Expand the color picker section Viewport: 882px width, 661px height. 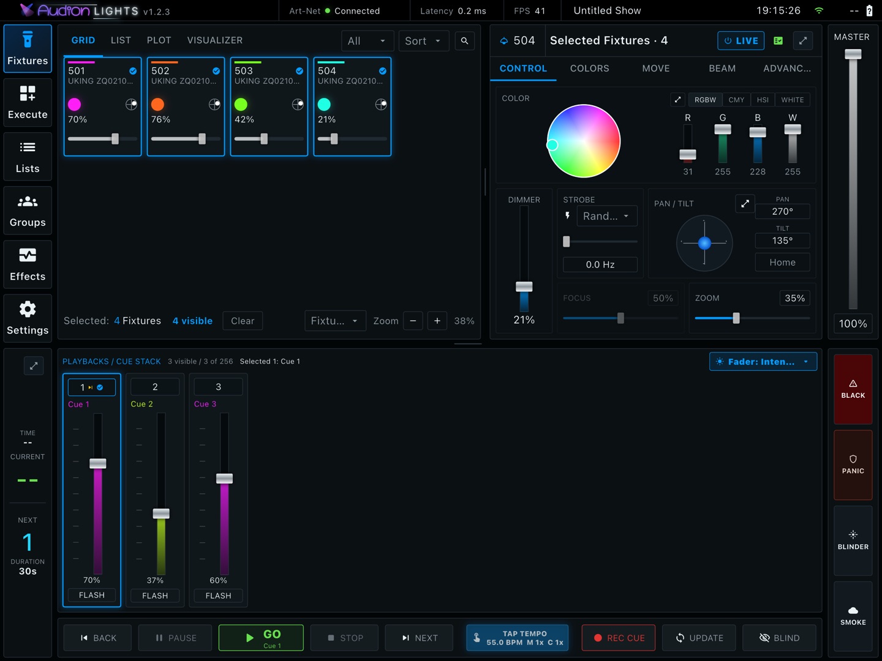click(678, 100)
